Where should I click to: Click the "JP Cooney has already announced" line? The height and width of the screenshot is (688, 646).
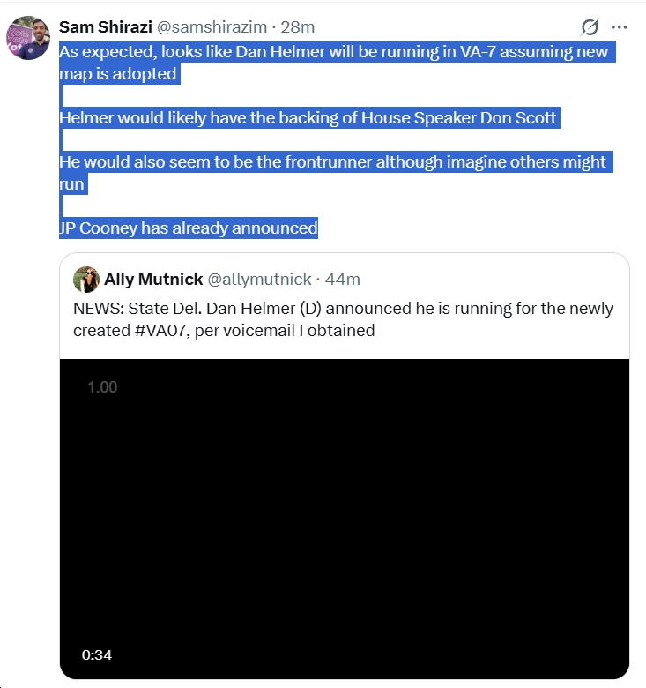click(x=188, y=228)
